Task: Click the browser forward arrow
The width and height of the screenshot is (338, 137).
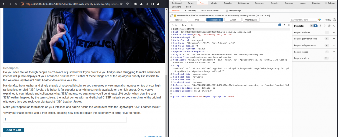Action: pos(10,4)
